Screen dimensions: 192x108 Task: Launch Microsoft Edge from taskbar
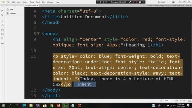click(24, 105)
